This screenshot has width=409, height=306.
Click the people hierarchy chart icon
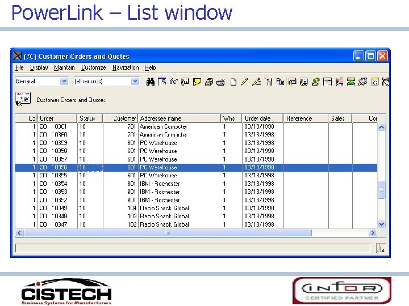point(339,82)
